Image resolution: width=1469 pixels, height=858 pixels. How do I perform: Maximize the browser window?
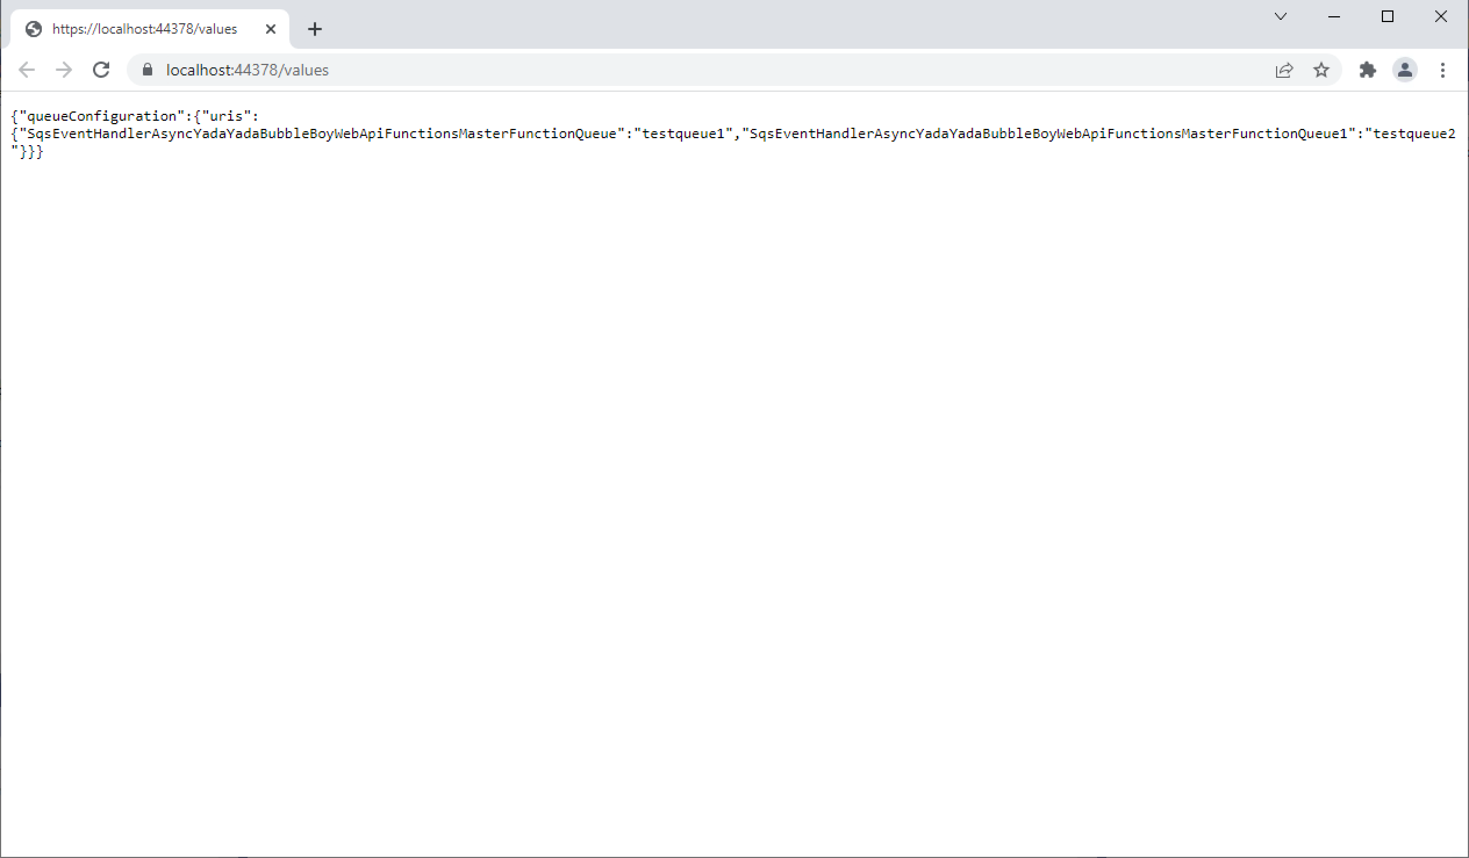point(1388,16)
